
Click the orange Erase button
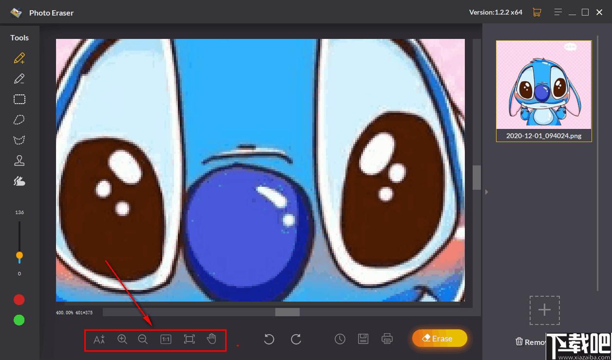click(x=440, y=339)
